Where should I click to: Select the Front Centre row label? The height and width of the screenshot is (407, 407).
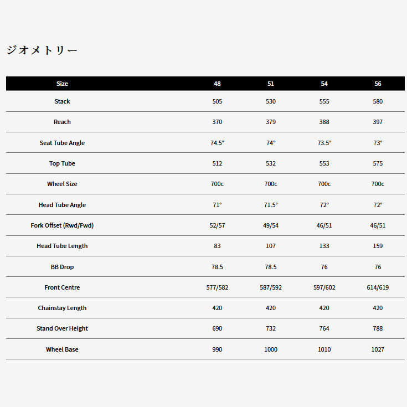pos(62,287)
